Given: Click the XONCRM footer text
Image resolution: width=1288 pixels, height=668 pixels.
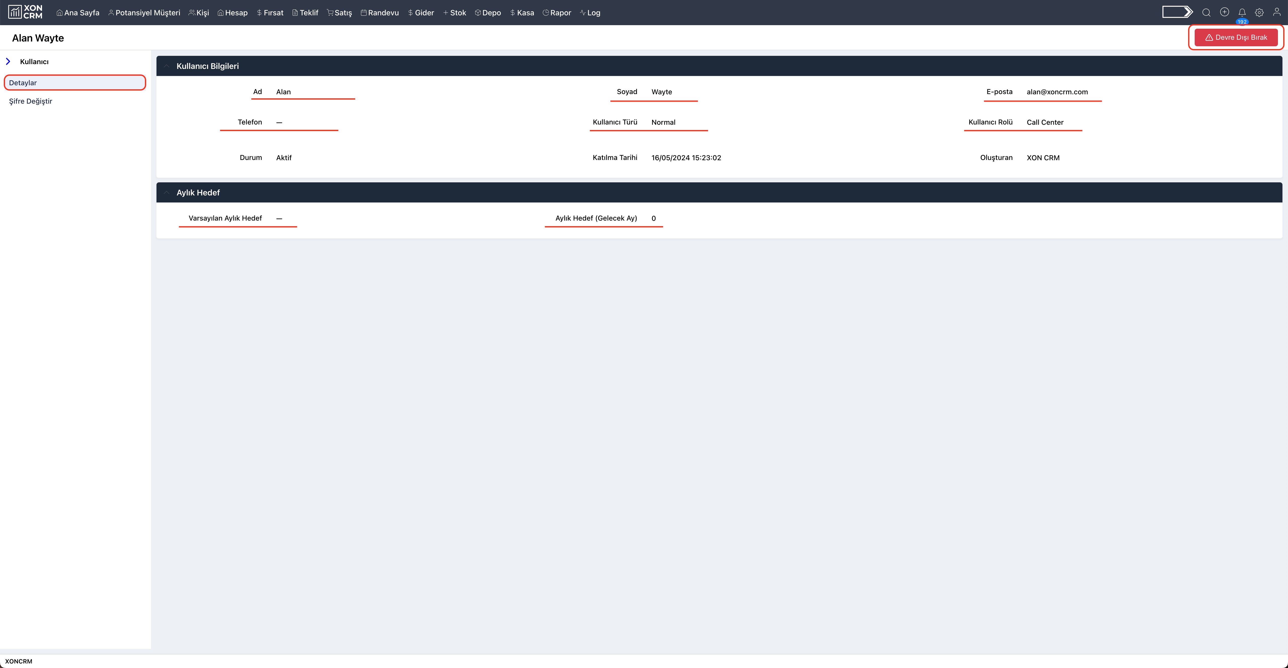Looking at the screenshot, I should pyautogui.click(x=19, y=661).
